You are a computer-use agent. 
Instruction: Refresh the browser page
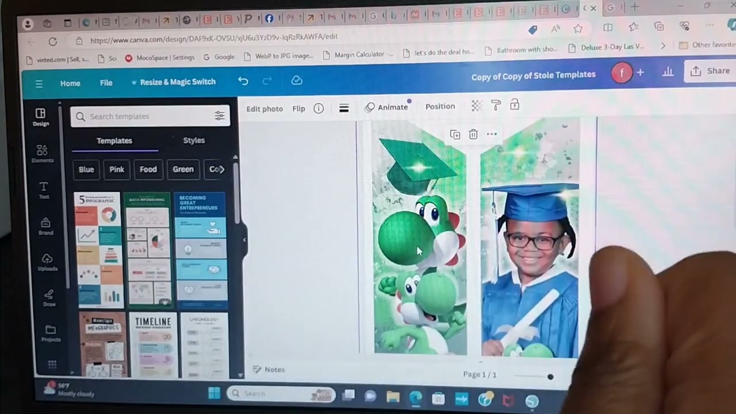(x=52, y=41)
